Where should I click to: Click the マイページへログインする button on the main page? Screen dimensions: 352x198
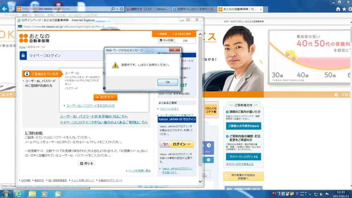pyautogui.click(x=243, y=157)
